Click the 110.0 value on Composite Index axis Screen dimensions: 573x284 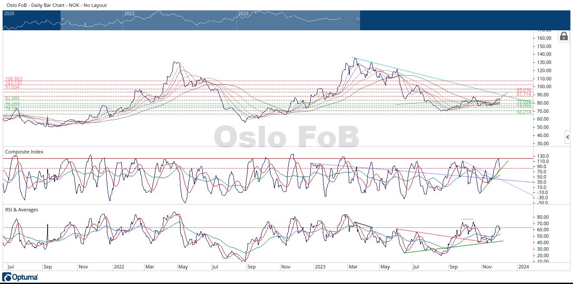(x=543, y=161)
